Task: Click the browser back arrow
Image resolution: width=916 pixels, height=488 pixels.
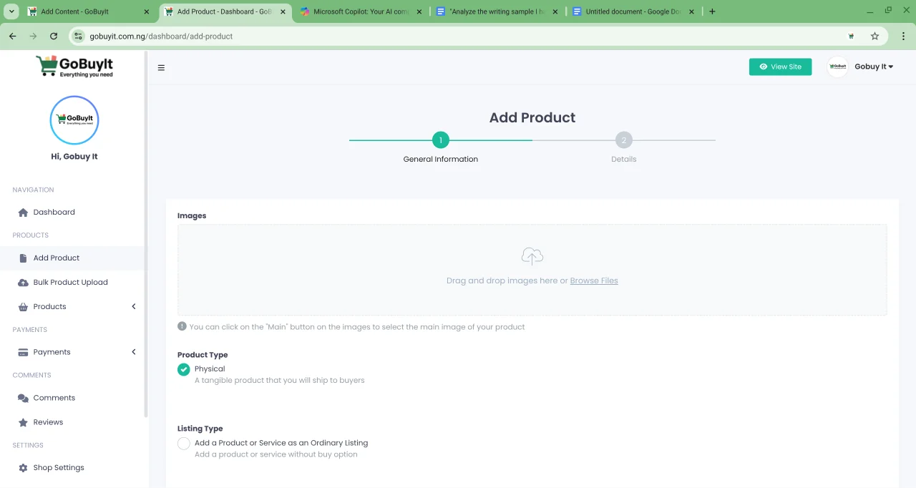Action: click(12, 36)
